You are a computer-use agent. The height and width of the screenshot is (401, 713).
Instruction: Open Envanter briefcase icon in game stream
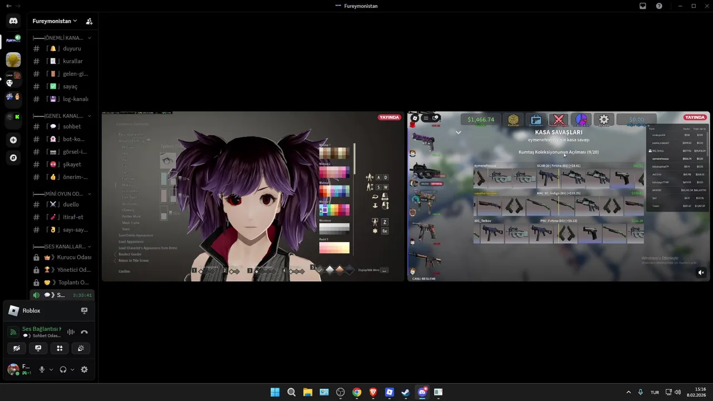(536, 120)
